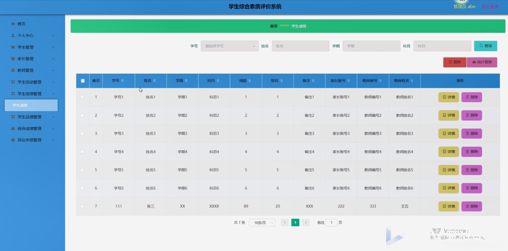Open the 学生活动管理 menu label
508x251 pixels.
pyautogui.click(x=29, y=82)
